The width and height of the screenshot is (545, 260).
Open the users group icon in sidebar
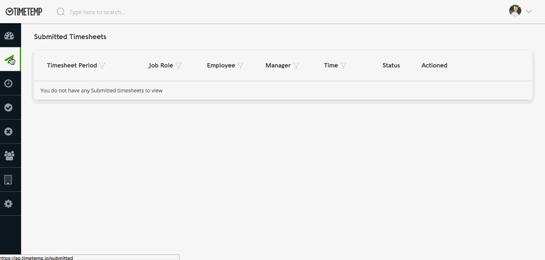[9, 156]
